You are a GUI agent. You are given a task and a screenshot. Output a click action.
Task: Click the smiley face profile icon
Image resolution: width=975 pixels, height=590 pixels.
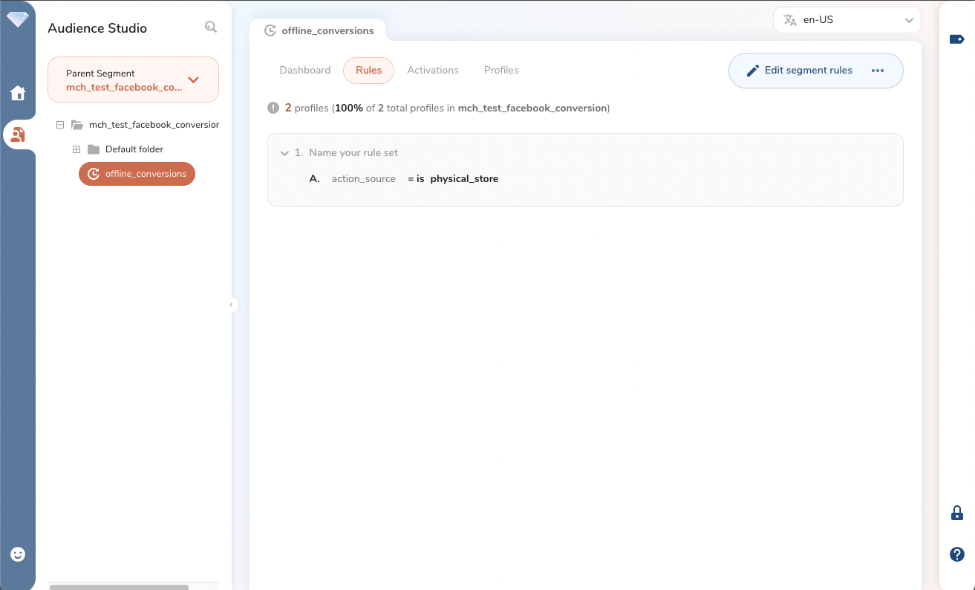[x=18, y=554]
